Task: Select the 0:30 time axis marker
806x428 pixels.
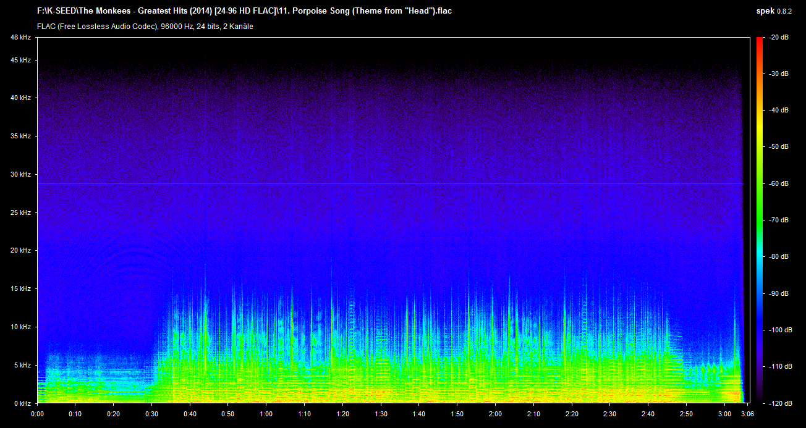Action: 151,414
